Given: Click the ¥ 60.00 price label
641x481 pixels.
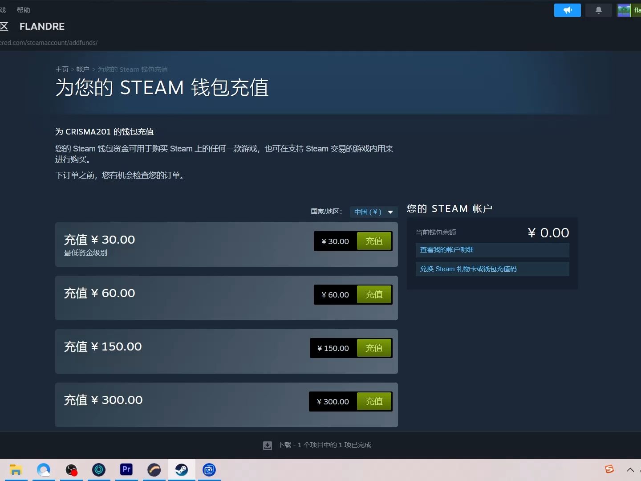Looking at the screenshot, I should point(335,295).
